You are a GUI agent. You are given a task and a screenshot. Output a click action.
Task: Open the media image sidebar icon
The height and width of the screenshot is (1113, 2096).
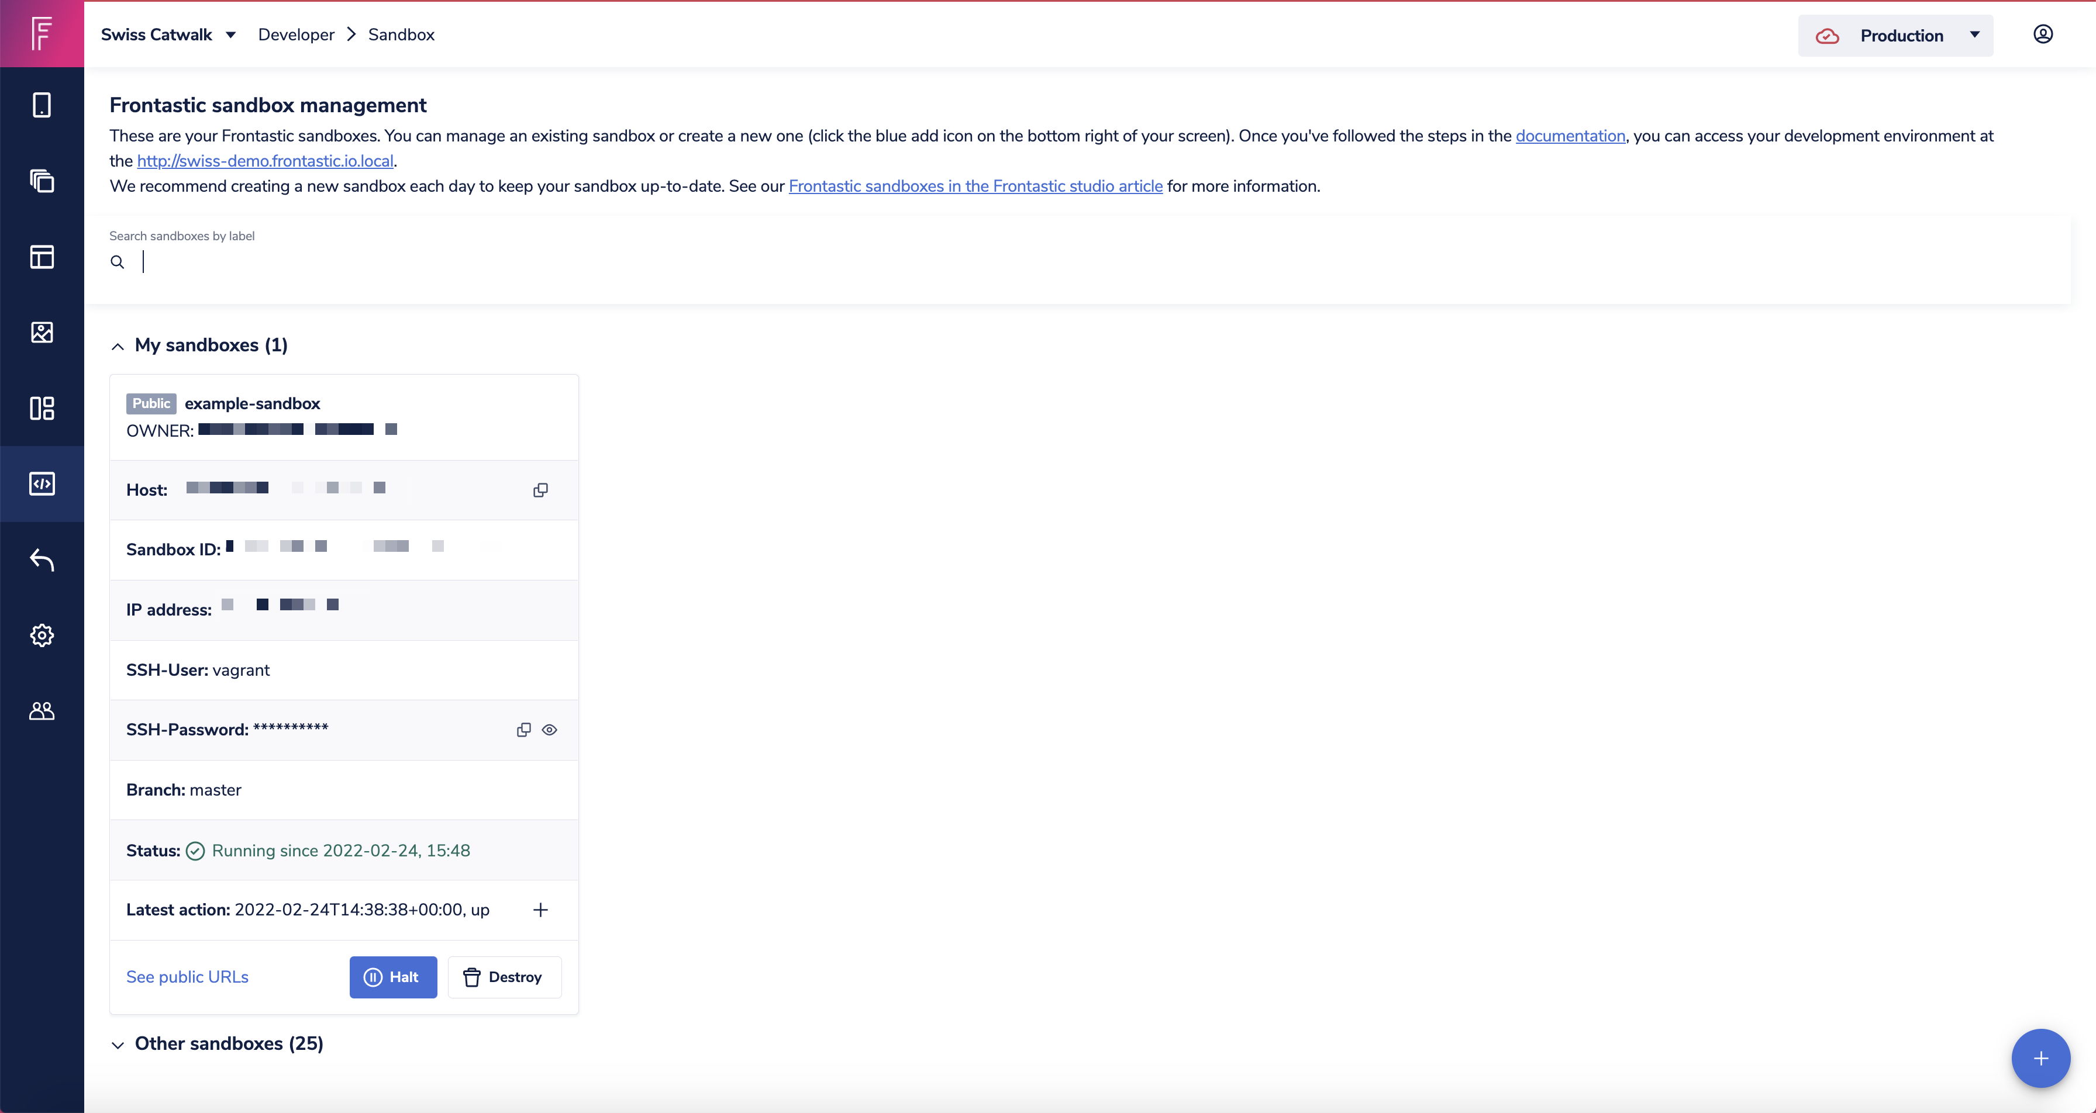click(x=42, y=332)
